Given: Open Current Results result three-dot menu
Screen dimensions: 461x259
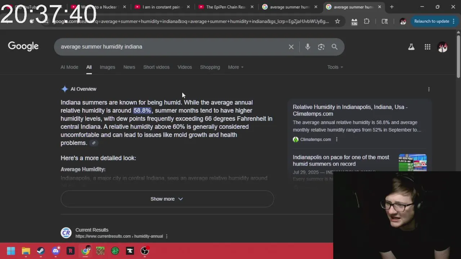Looking at the screenshot, I should (x=166, y=236).
